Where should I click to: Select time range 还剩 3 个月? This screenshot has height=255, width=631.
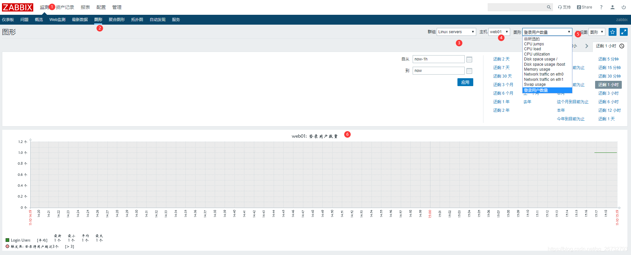click(503, 85)
